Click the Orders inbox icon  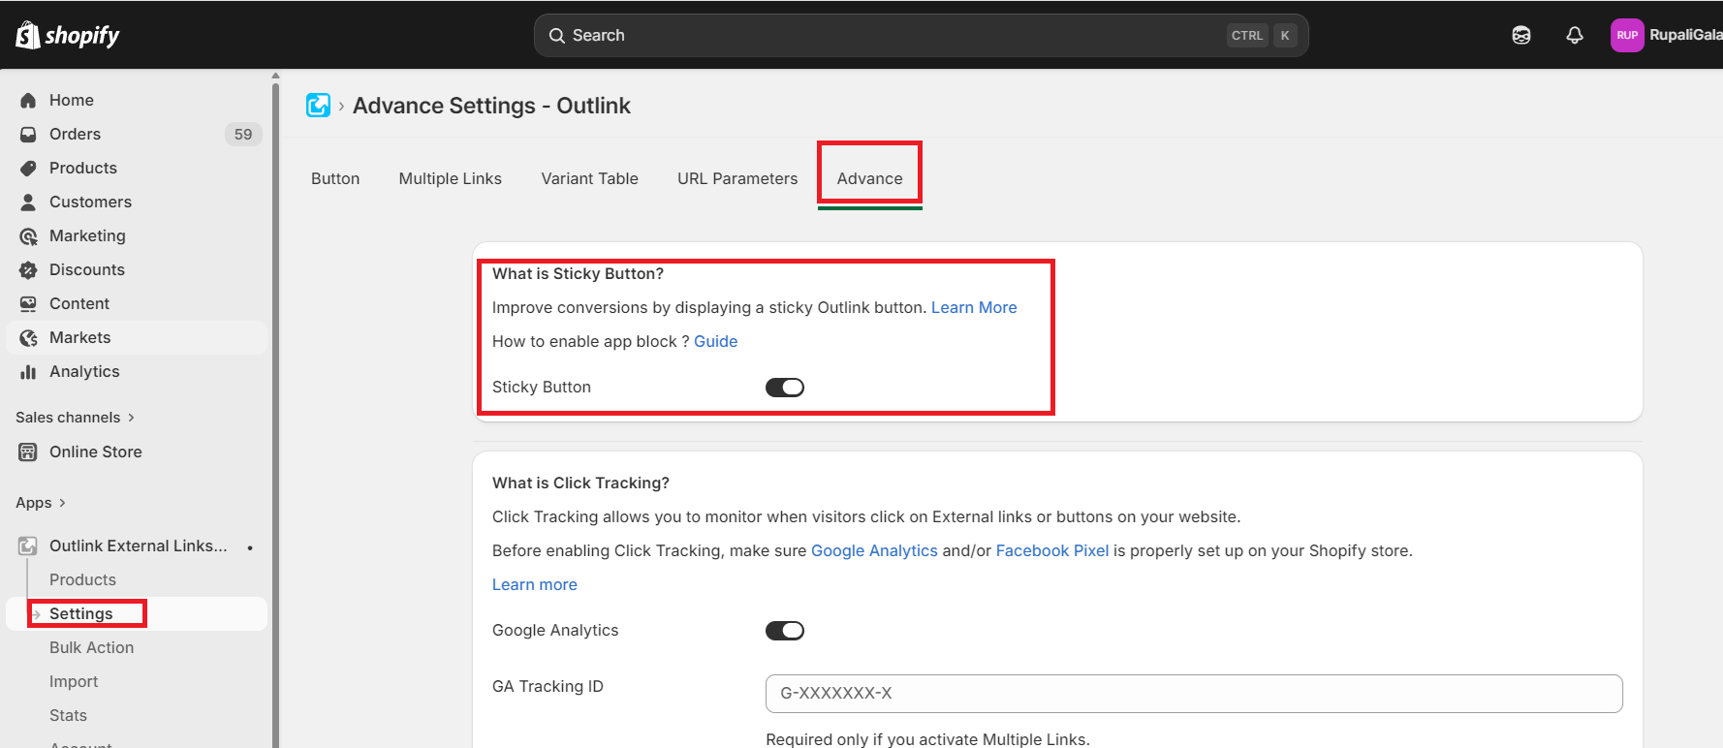click(x=28, y=134)
